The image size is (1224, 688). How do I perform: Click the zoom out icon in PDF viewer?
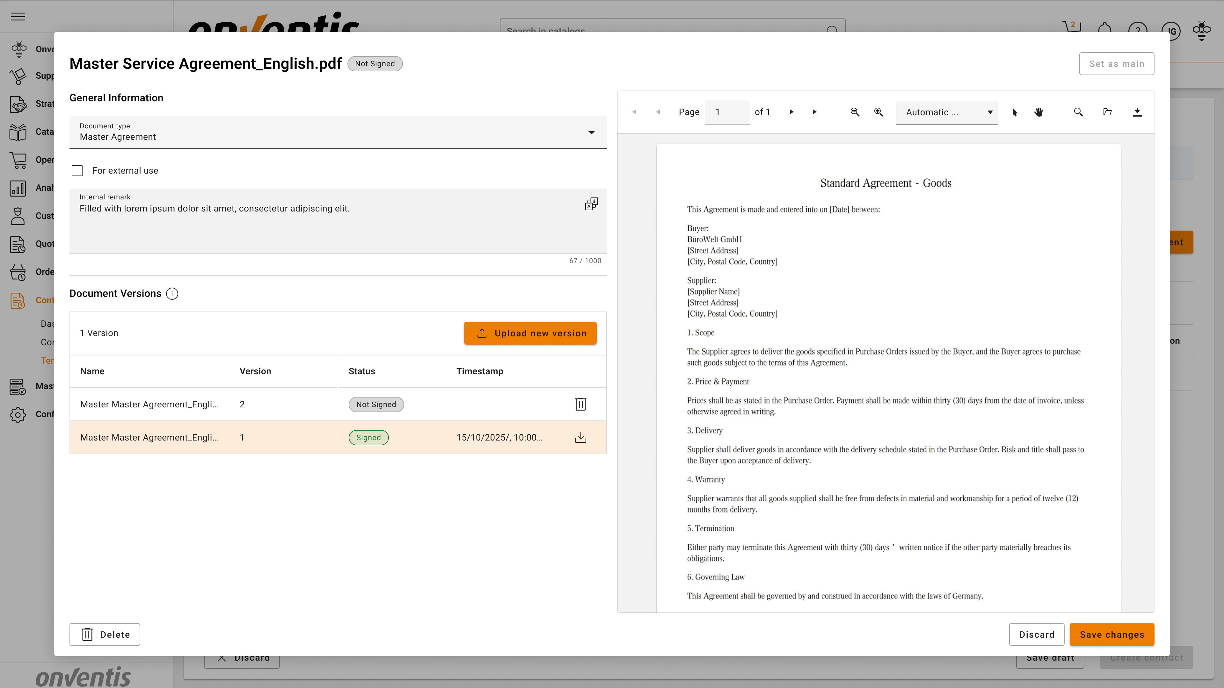854,112
